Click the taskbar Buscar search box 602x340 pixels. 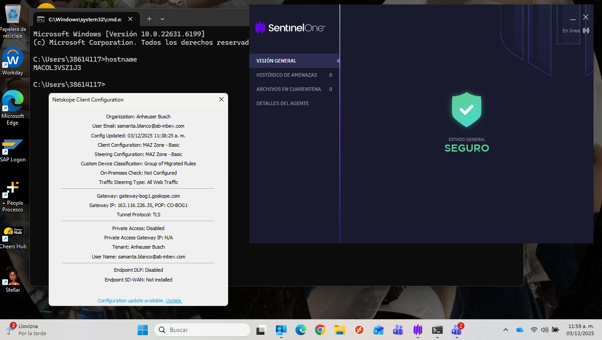[202, 330]
